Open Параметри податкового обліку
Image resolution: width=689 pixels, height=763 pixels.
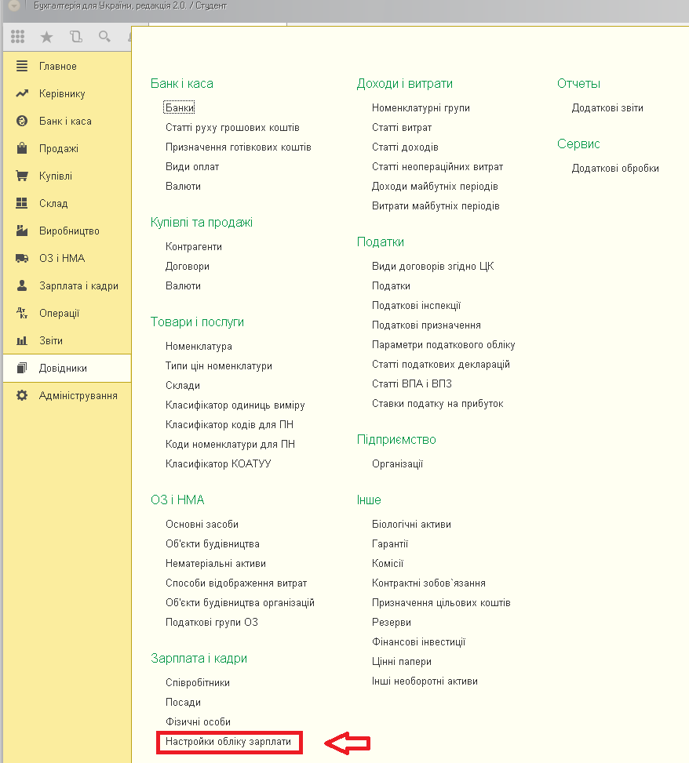(443, 344)
